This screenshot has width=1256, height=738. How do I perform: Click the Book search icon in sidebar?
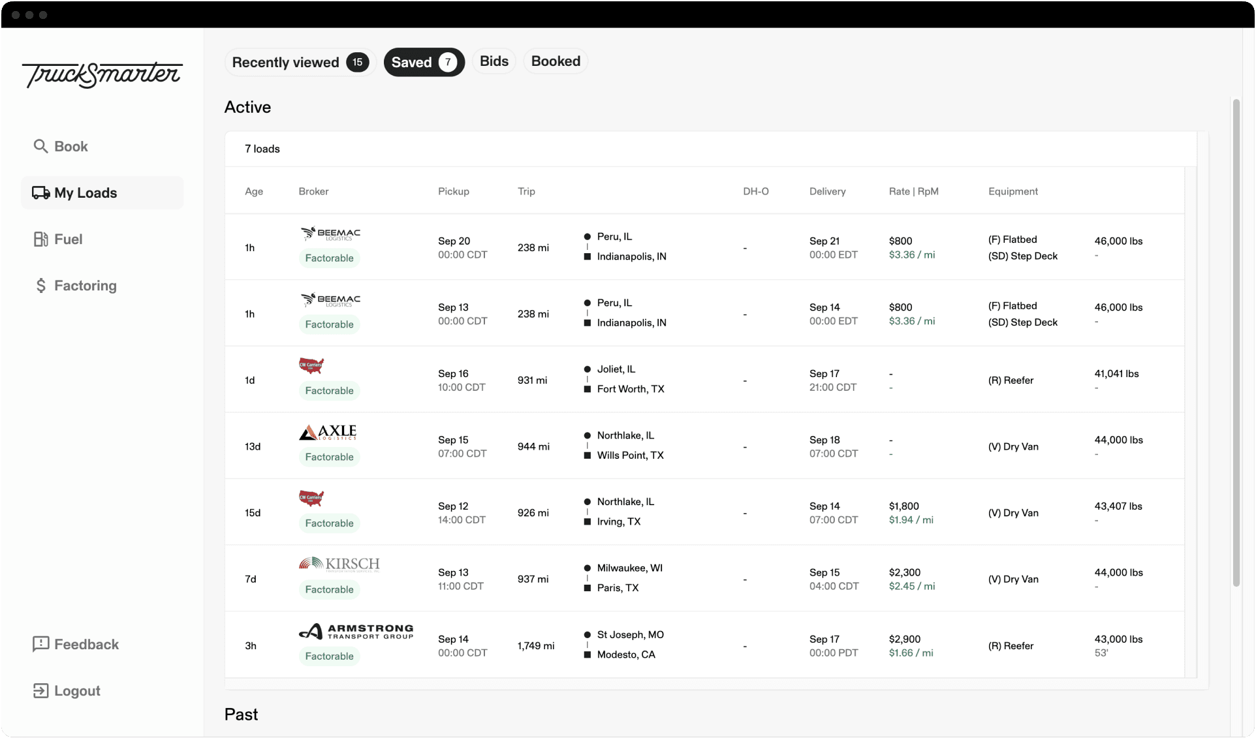pyautogui.click(x=40, y=146)
